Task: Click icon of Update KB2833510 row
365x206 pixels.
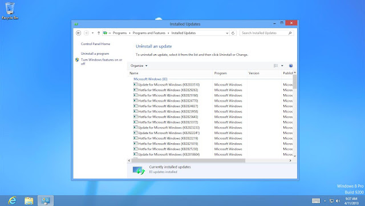Action: 136,84
